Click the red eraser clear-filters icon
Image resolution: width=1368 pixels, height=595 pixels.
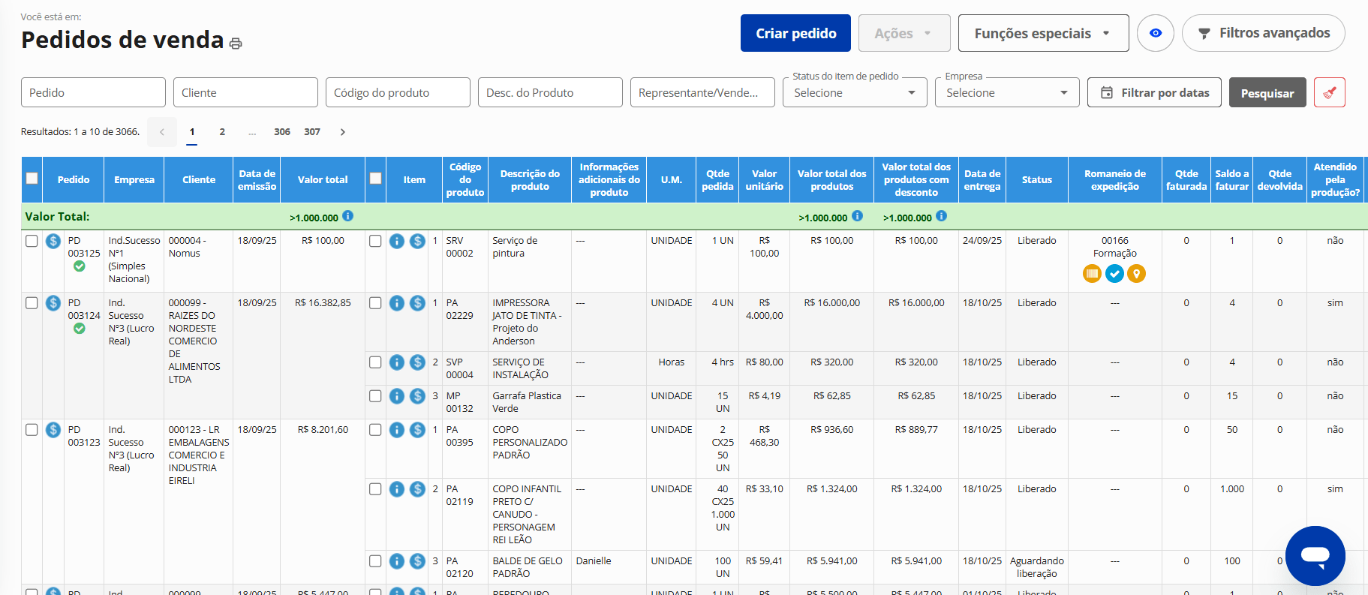click(1329, 93)
